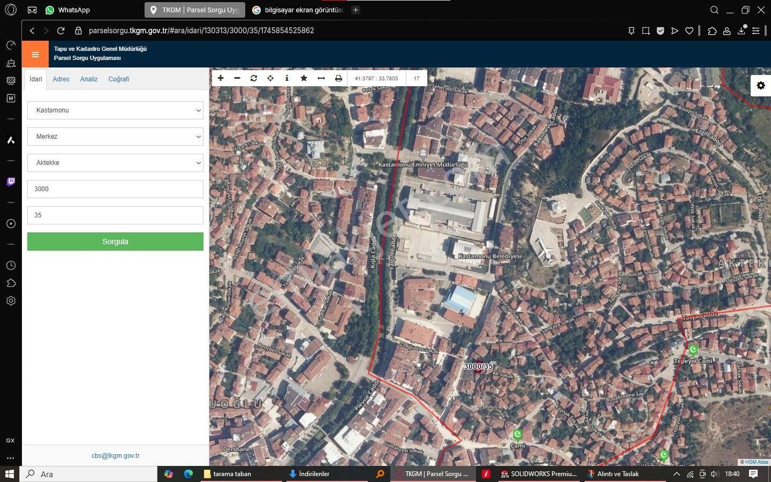Take snapshot with Opera capture icon
771x482 pixels.
[646, 31]
